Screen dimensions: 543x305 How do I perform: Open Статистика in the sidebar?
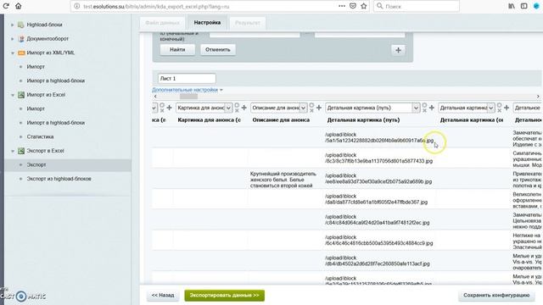point(40,136)
